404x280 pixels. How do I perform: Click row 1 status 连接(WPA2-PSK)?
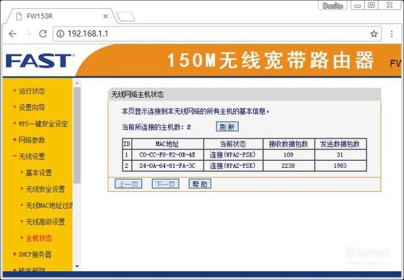(x=233, y=155)
